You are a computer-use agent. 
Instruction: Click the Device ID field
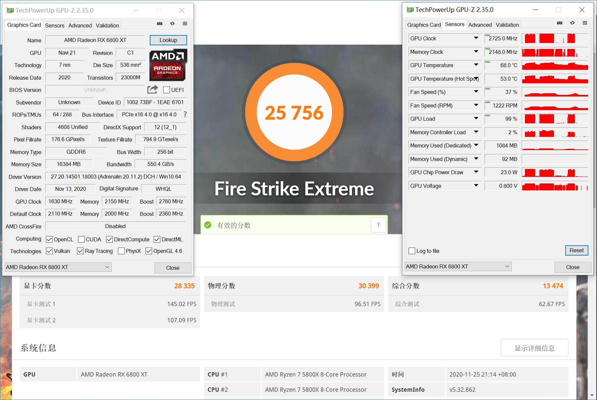coord(155,102)
